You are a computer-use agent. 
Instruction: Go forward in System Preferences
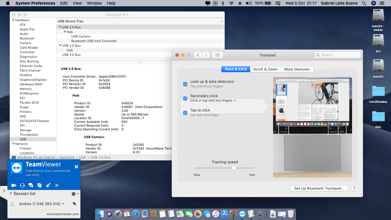pyautogui.click(x=206, y=55)
